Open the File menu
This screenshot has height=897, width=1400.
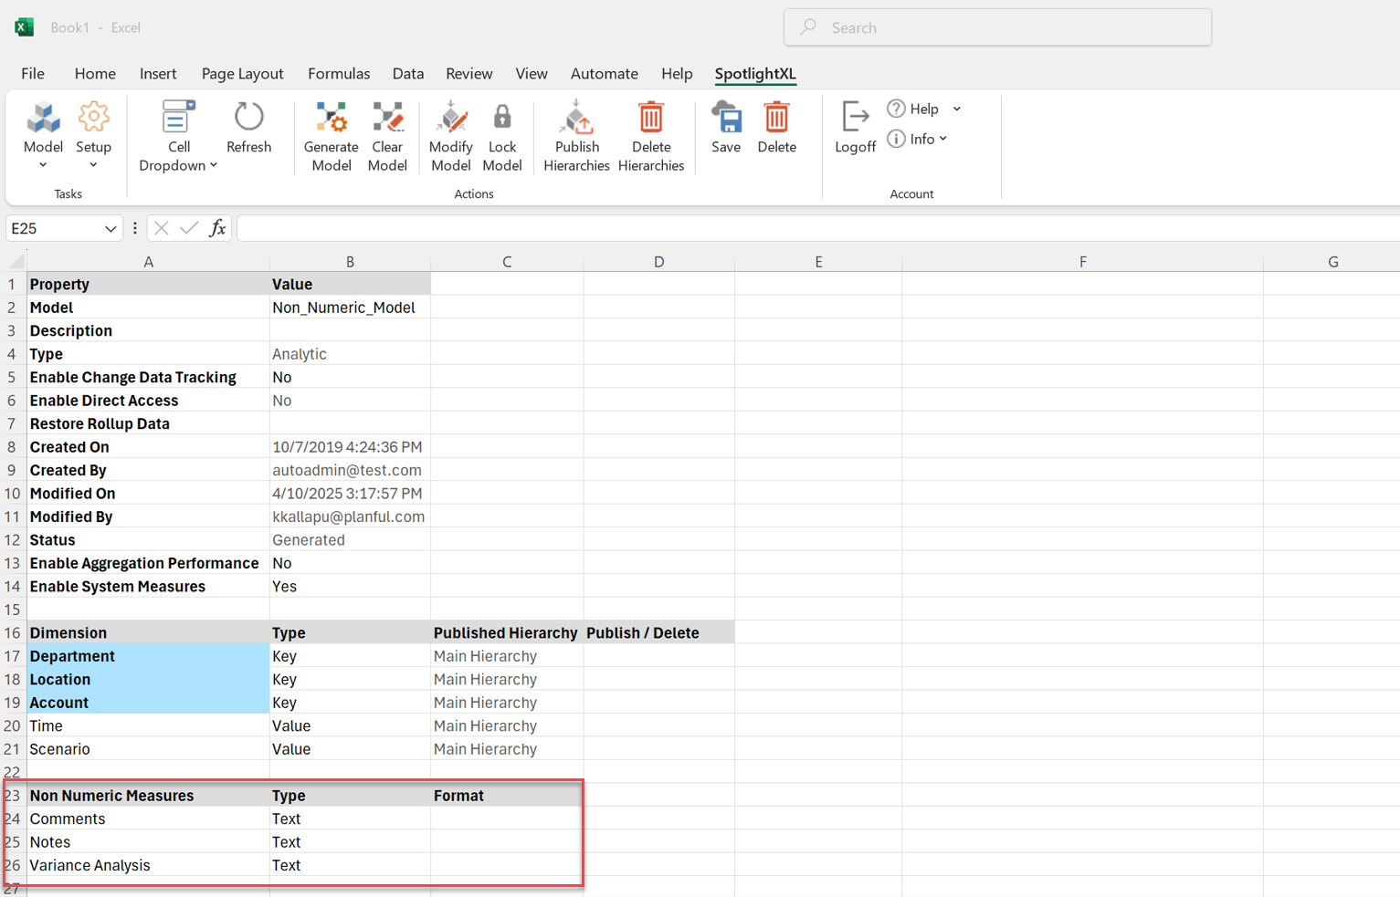(x=33, y=74)
